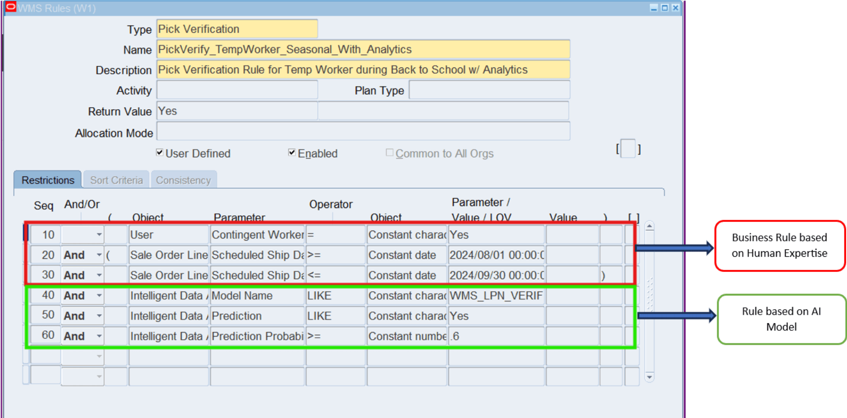Click the close parenthesis cell in row 30
This screenshot has width=847, height=418.
click(611, 275)
